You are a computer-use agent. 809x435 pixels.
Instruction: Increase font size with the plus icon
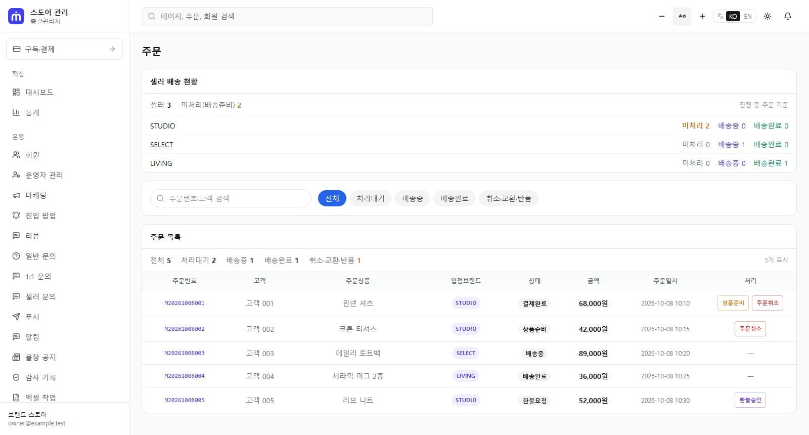[702, 16]
